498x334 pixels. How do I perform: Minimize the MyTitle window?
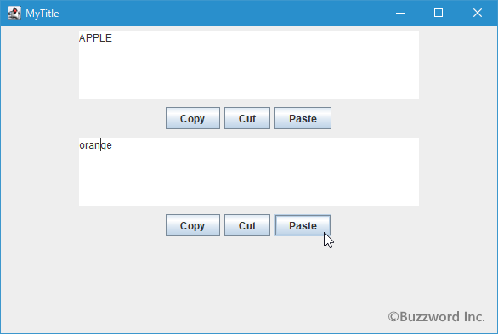pos(400,13)
